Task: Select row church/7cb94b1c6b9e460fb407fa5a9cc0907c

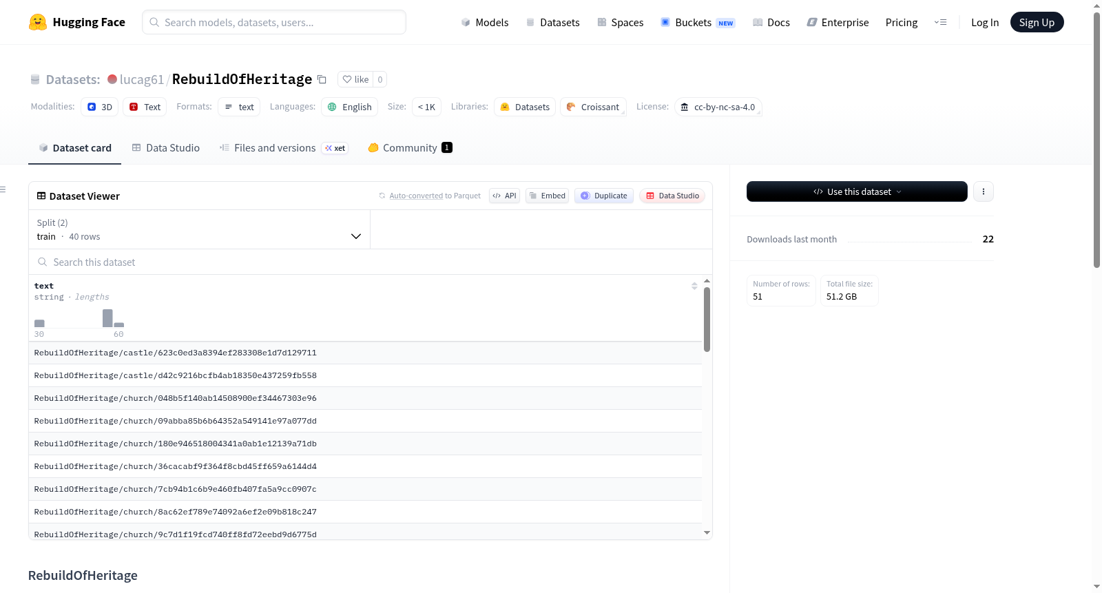Action: pyautogui.click(x=365, y=489)
